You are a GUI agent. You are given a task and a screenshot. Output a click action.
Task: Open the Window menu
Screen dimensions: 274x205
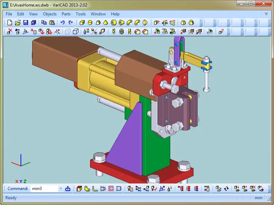(98, 14)
